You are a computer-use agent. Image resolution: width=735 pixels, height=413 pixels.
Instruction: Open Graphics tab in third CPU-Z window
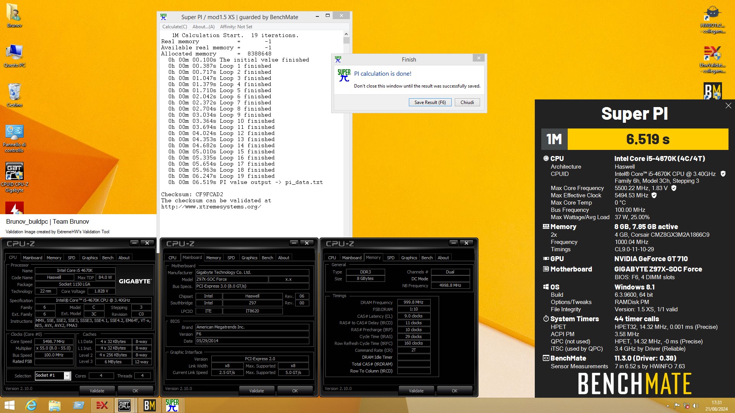(409, 258)
